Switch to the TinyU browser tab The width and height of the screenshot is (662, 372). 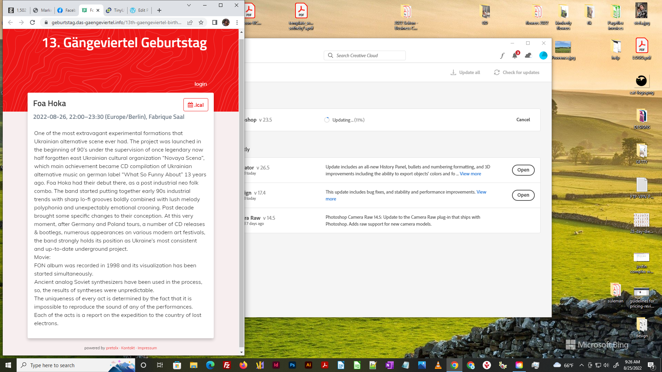[x=115, y=10]
